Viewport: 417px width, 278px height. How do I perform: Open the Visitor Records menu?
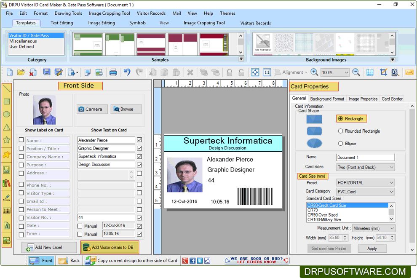pyautogui.click(x=151, y=13)
